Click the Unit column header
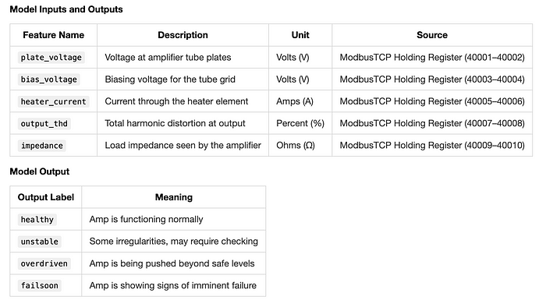This screenshot has height=307, width=546. [x=300, y=35]
